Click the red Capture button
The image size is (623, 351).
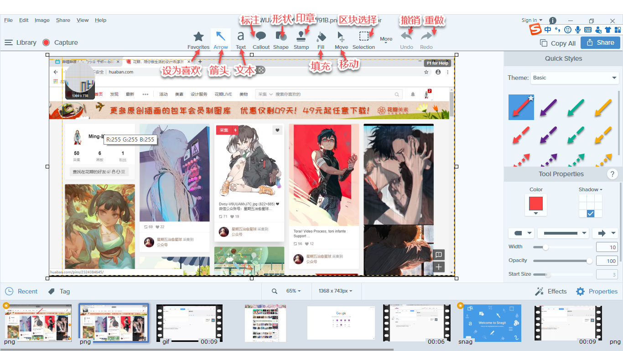click(60, 42)
